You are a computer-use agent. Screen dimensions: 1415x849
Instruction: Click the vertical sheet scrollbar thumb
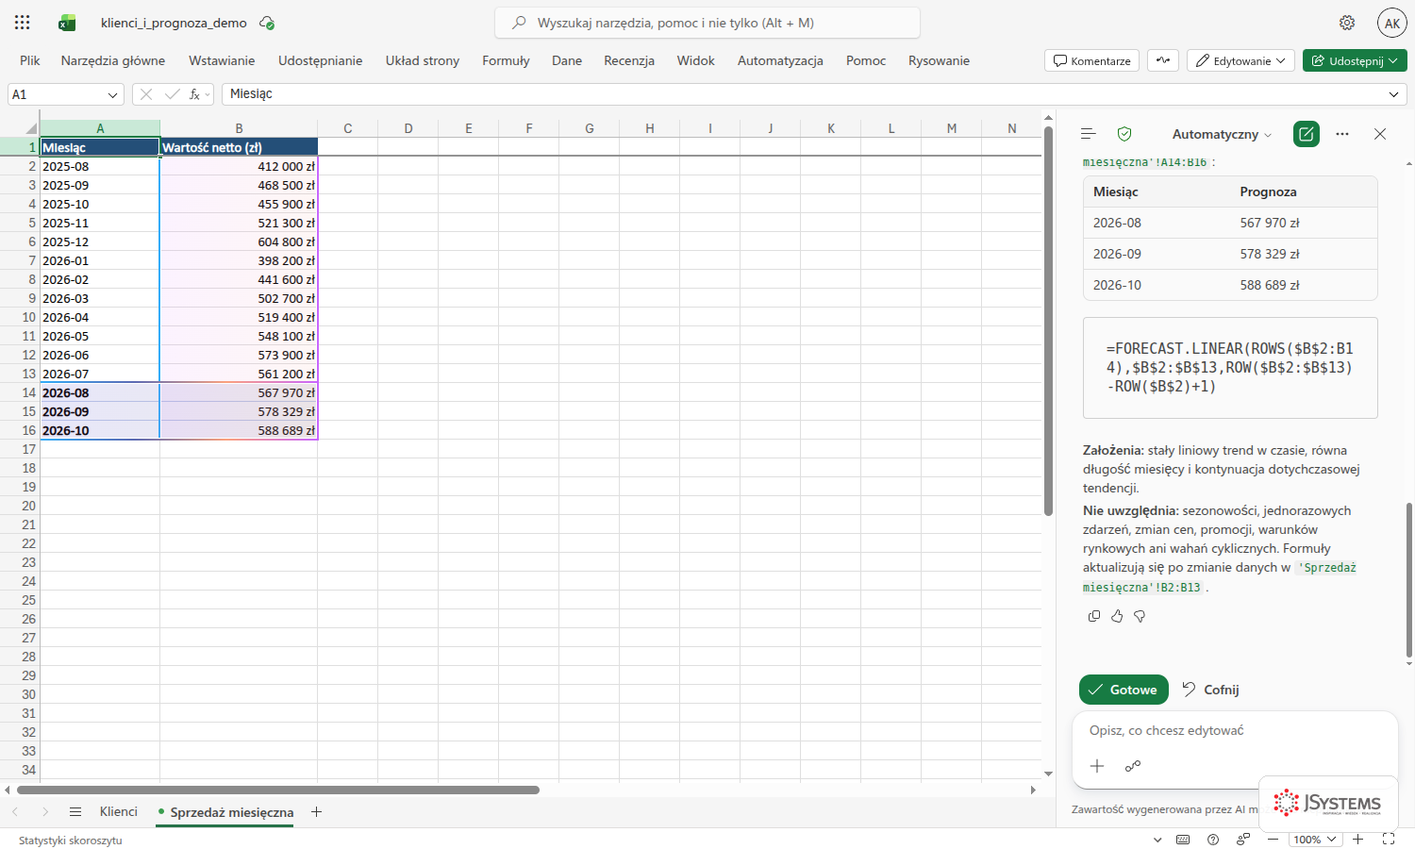(1048, 321)
